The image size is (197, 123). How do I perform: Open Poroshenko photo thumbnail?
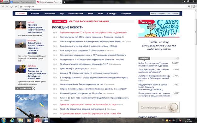point(21,69)
